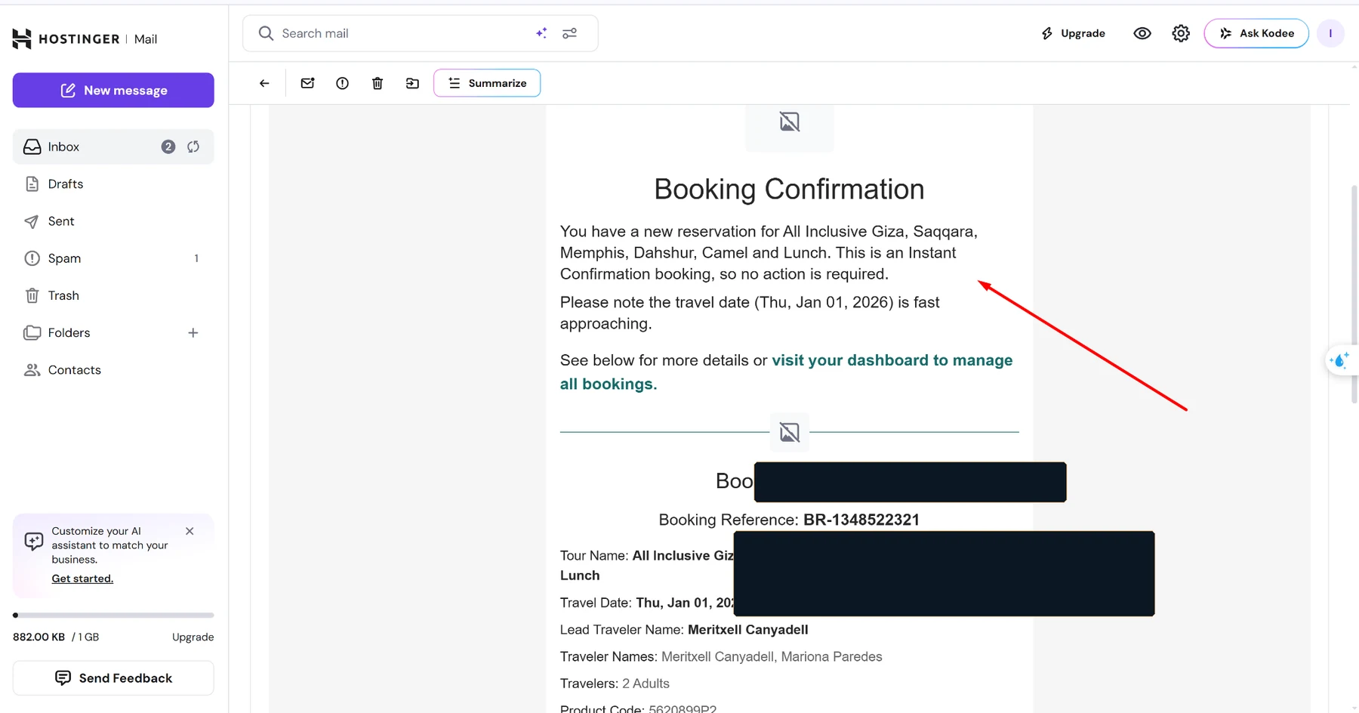Click Upgrade next to storage usage
Screen dimensions: 1359x713
(x=193, y=637)
